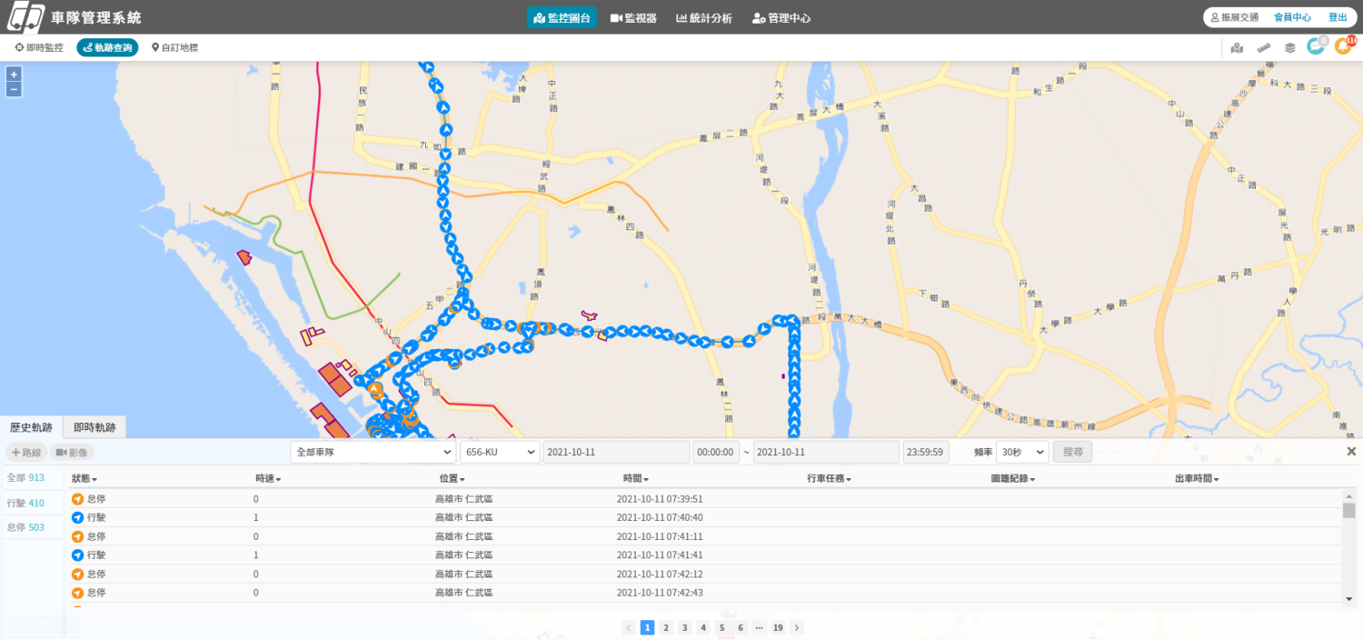Go to page 3 of results

pos(684,627)
